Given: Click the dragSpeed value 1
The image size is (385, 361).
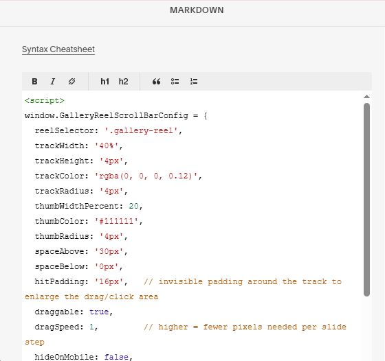Looking at the screenshot, I should (91, 327).
